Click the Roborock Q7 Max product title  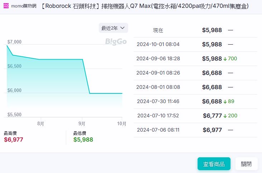pos(145,6)
